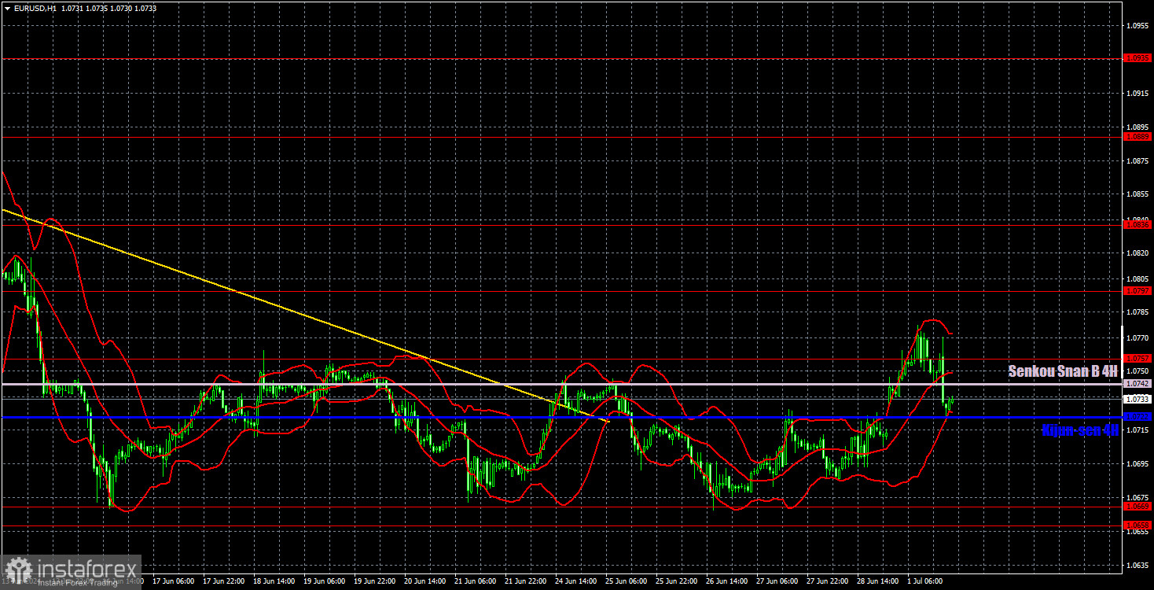Viewport: 1154px width, 590px height.
Task: Click the 25 Jun 22:00 time label
Action: 677,581
